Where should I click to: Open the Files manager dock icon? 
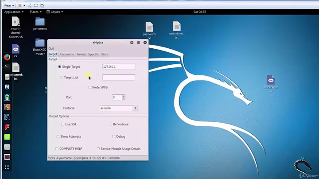[7, 77]
